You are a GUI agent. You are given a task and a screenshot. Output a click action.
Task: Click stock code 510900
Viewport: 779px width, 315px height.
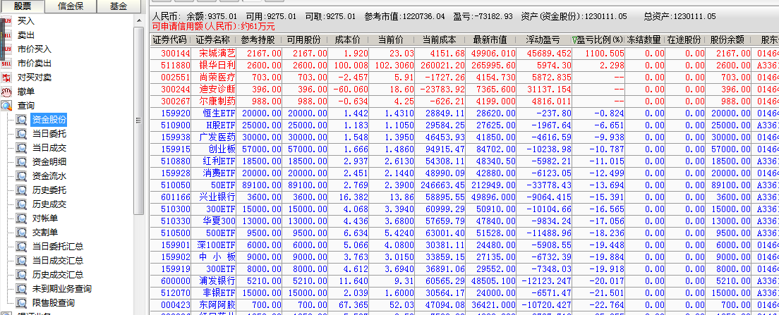176,125
